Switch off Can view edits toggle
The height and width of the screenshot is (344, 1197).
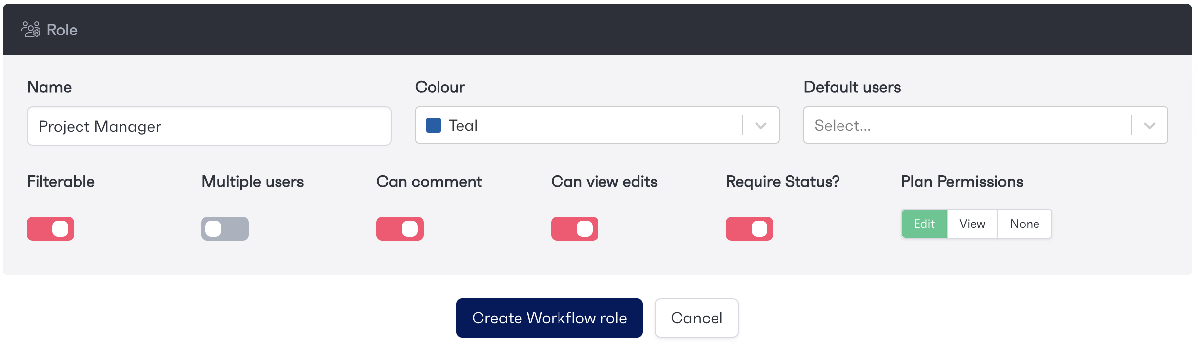[575, 229]
